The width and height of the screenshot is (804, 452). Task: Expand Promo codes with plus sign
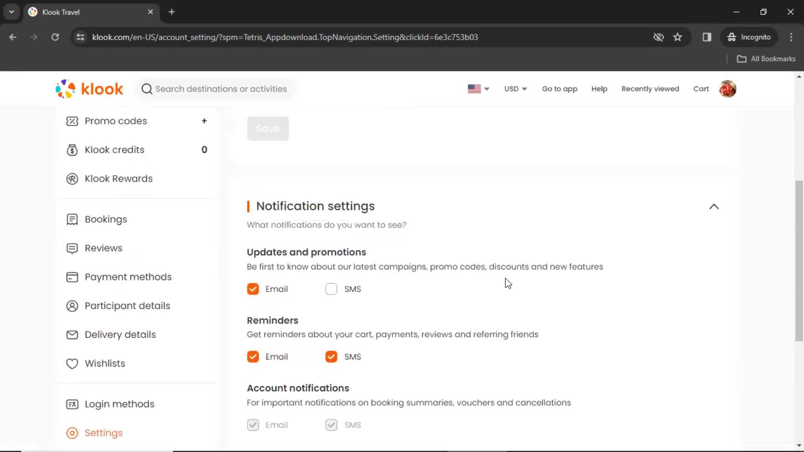click(x=204, y=121)
